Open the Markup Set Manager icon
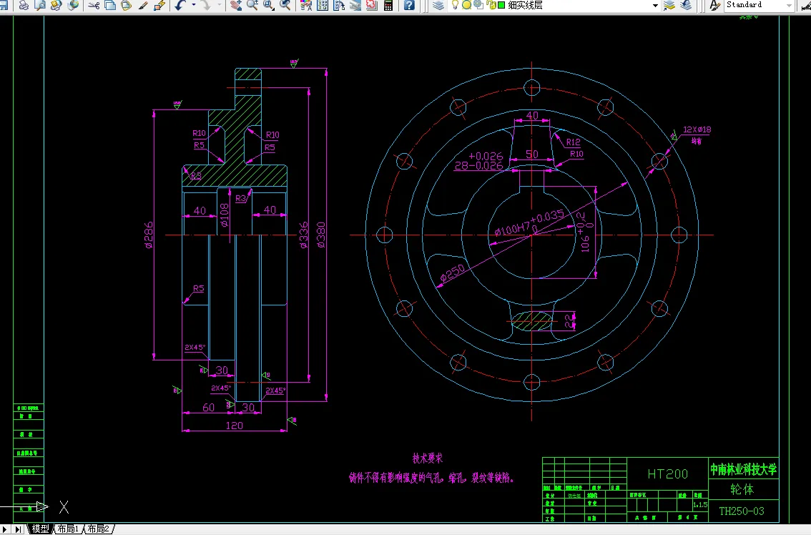This screenshot has height=535, width=811. coord(371,5)
